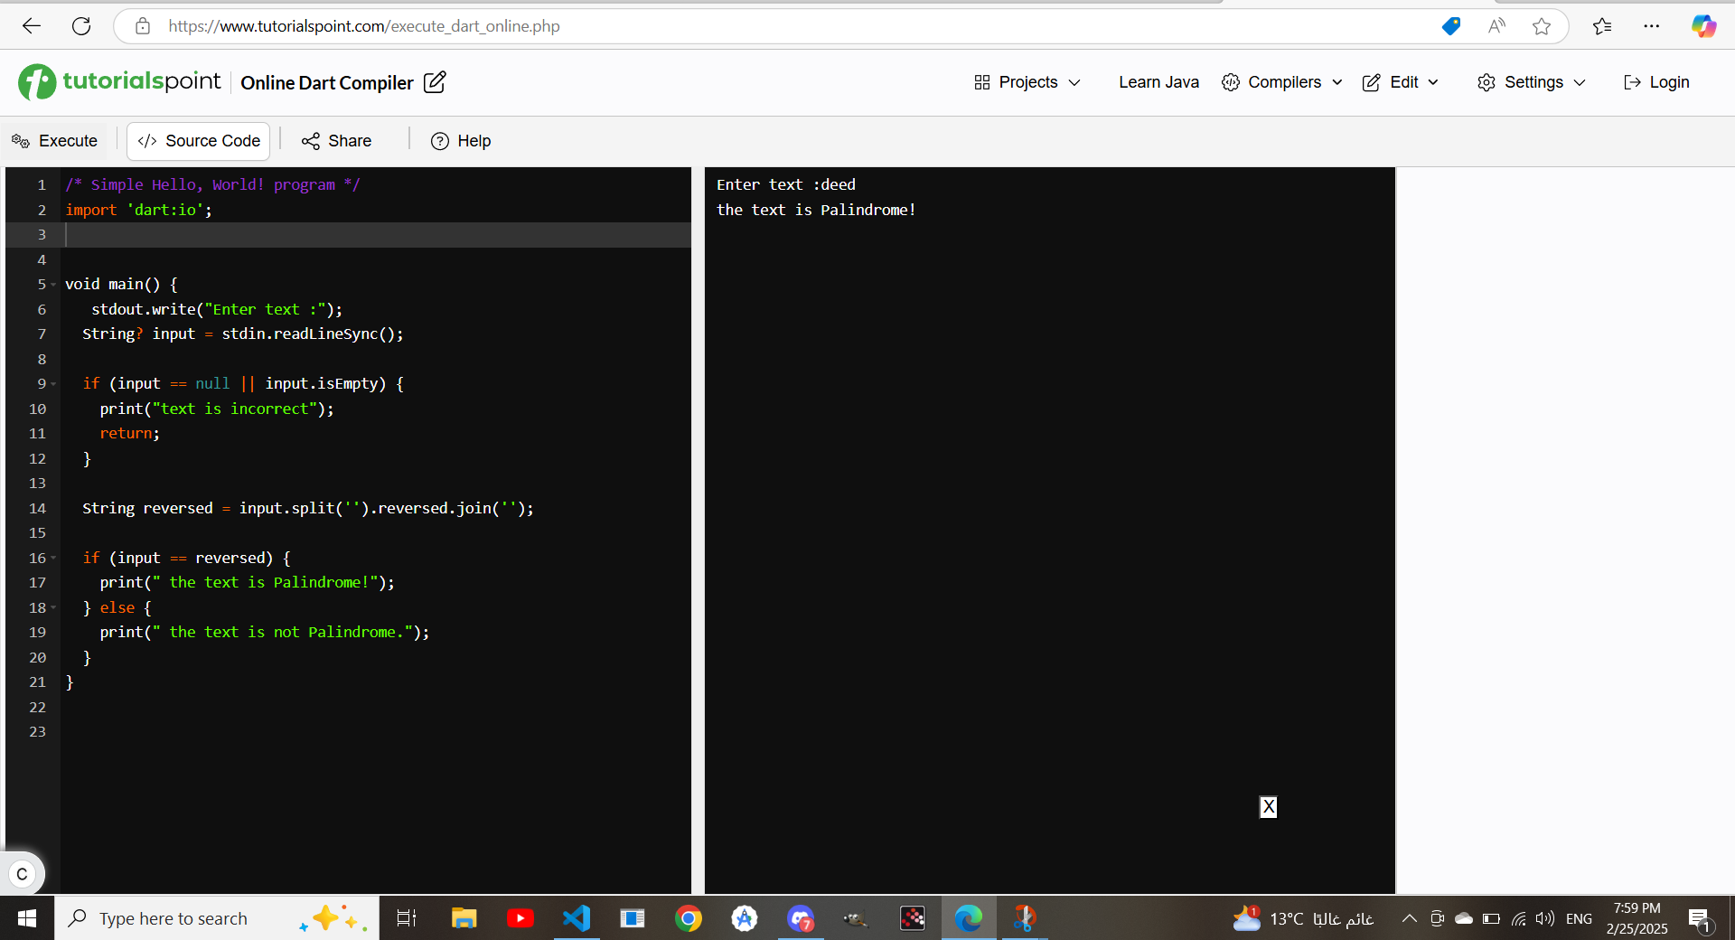
Task: Expand the Projects dropdown
Action: point(1027,82)
